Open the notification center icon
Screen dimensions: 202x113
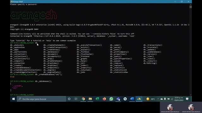[187, 99]
